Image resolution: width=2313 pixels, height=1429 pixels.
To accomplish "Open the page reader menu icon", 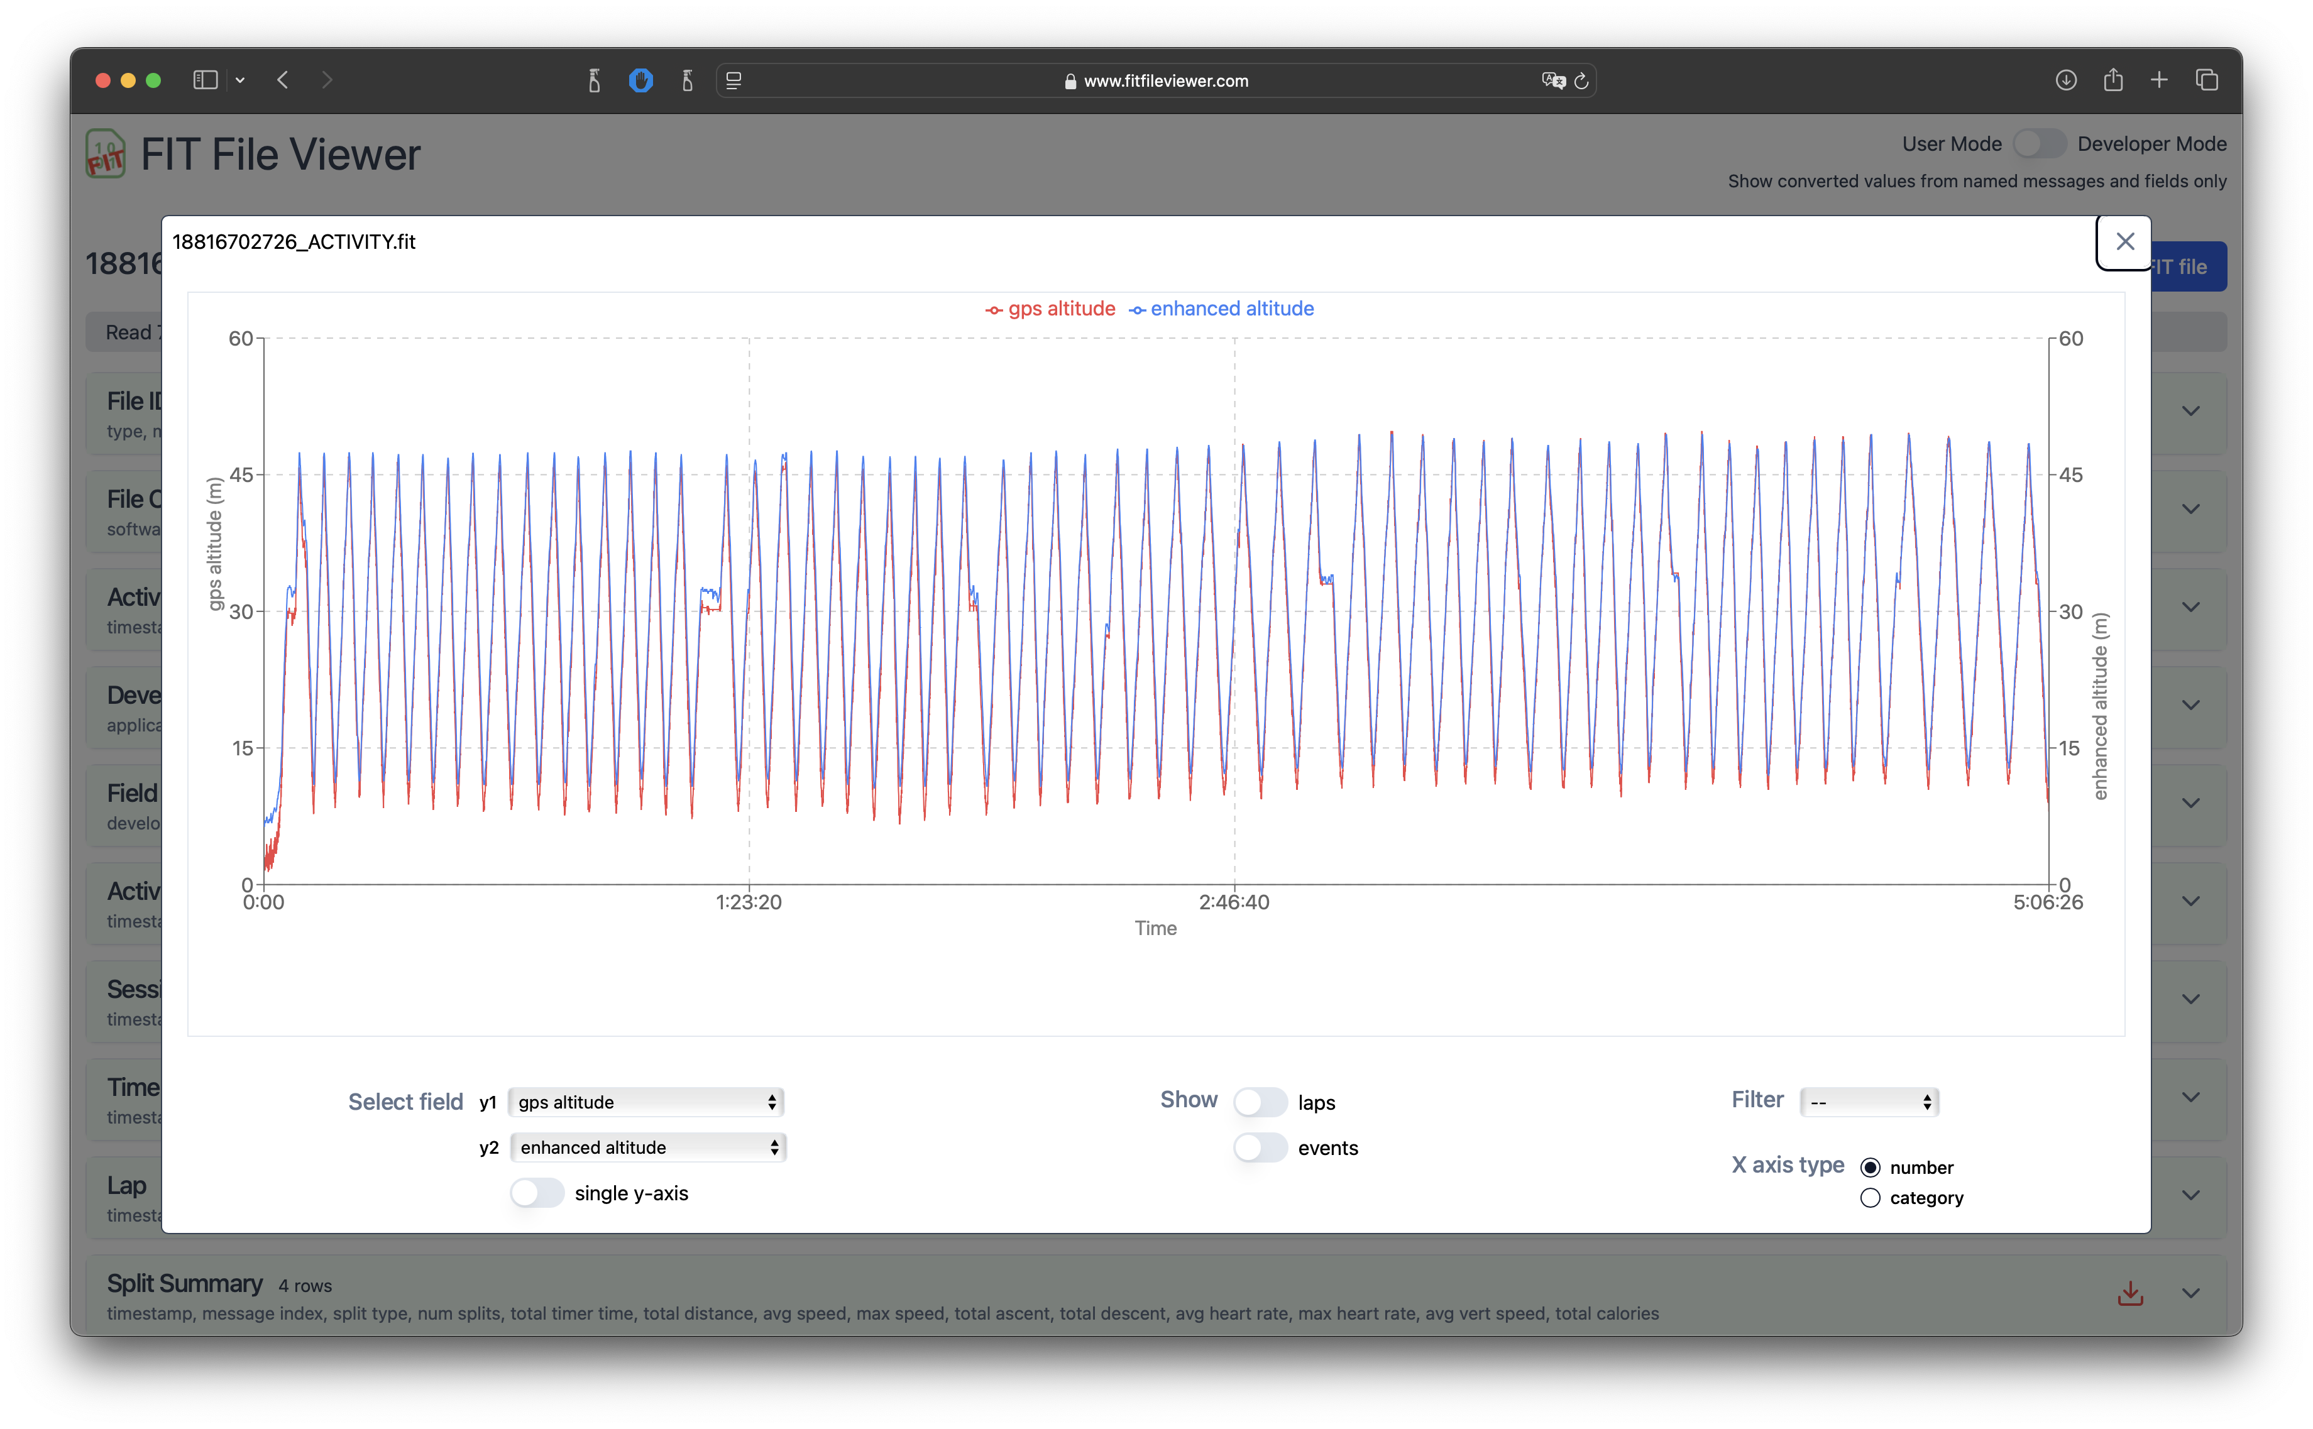I will pos(733,81).
